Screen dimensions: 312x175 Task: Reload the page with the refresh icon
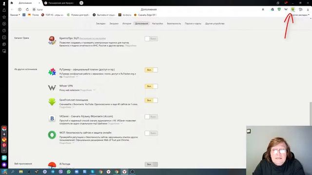27,9
